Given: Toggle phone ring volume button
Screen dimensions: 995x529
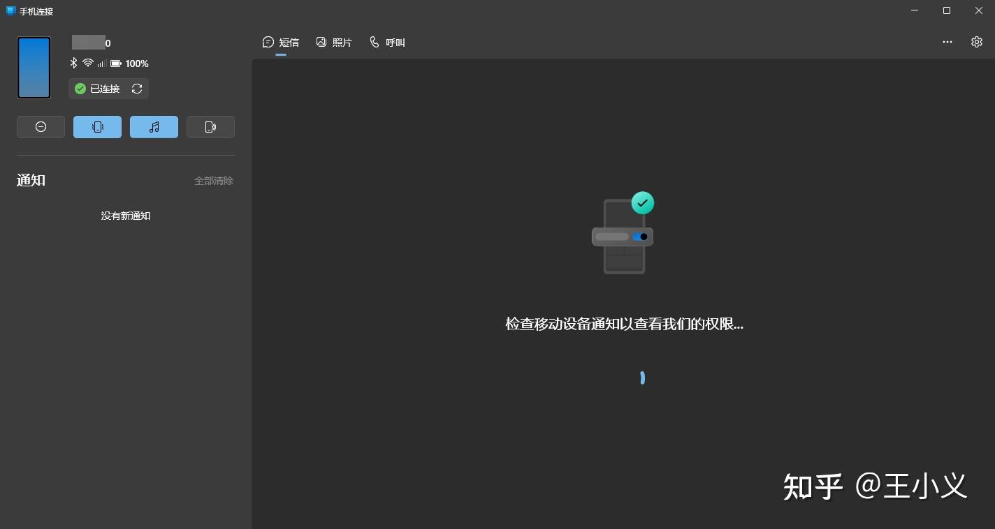Looking at the screenshot, I should pyautogui.click(x=210, y=127).
